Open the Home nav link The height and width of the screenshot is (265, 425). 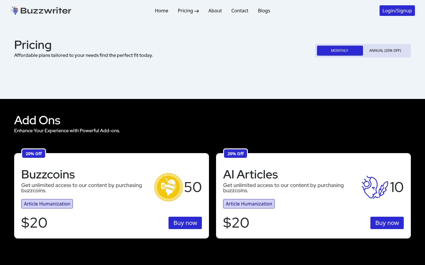[161, 11]
